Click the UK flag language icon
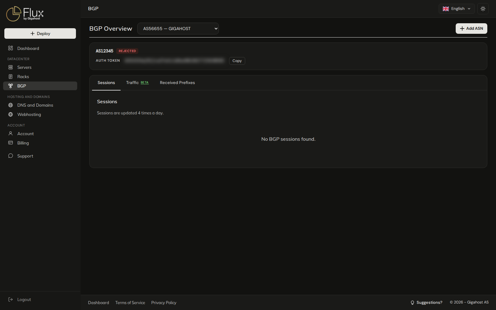The width and height of the screenshot is (496, 310). tap(446, 9)
